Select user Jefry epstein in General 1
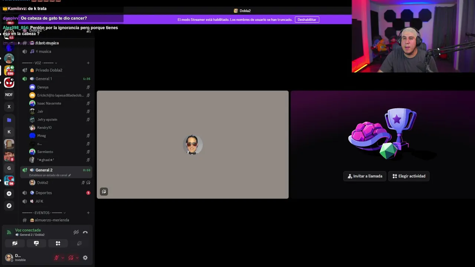This screenshot has width=475, height=267. tap(59, 120)
